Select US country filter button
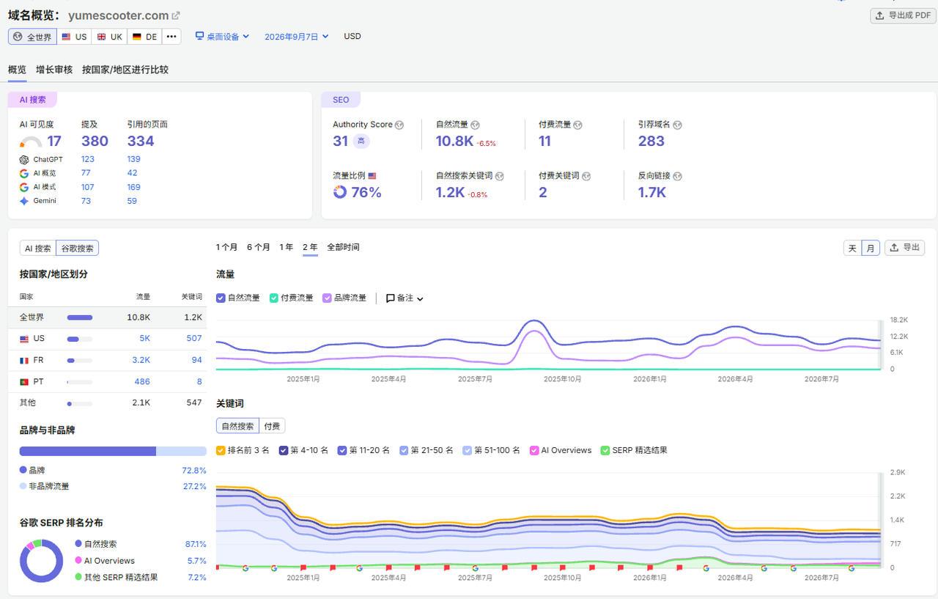The height and width of the screenshot is (599, 938). [74, 37]
